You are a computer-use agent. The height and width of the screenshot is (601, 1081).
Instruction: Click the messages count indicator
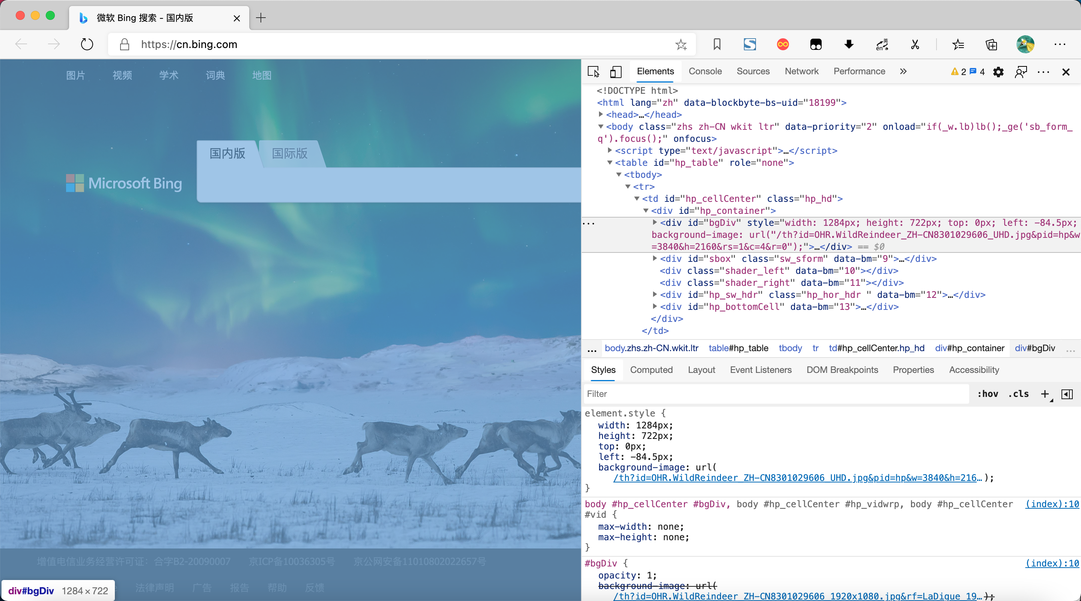[x=977, y=72]
